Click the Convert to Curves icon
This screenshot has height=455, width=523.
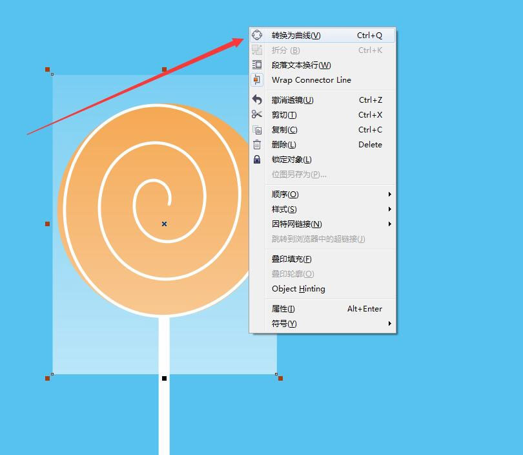tap(257, 35)
